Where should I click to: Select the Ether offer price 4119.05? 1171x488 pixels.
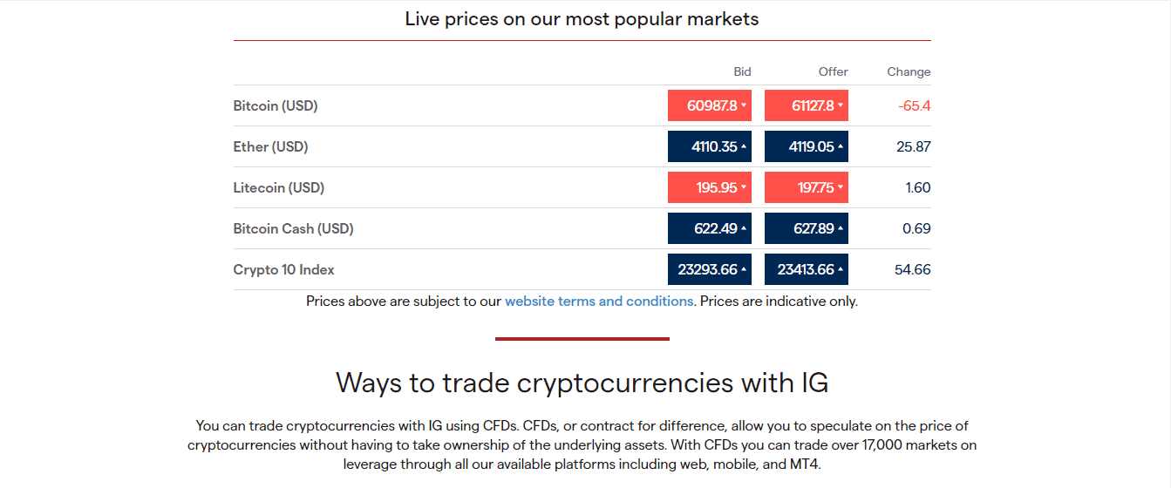tap(807, 146)
